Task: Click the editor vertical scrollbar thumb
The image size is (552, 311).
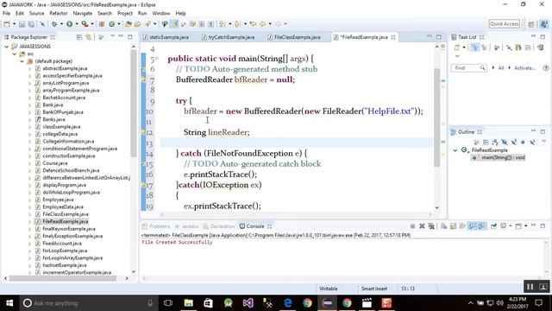Action: (437, 117)
